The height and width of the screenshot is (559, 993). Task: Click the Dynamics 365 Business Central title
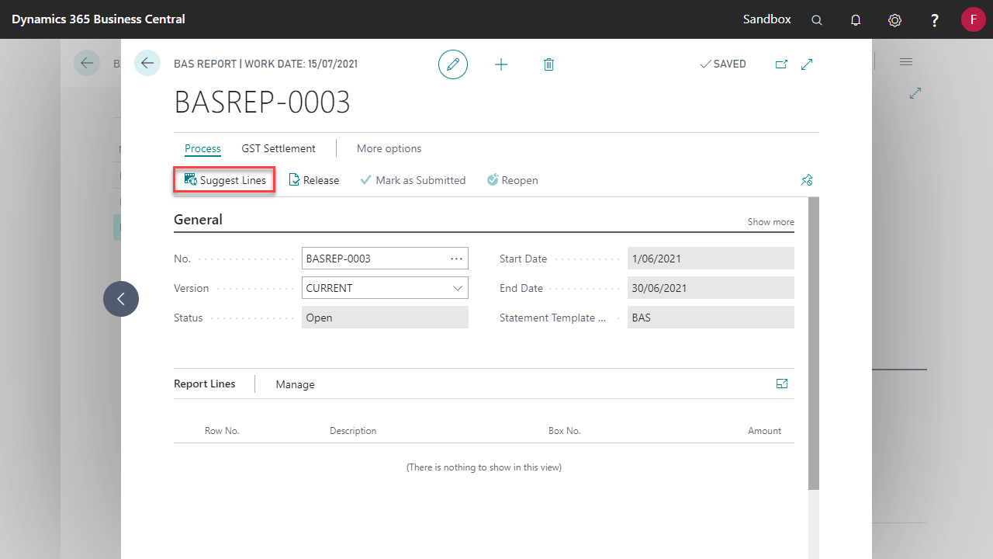coord(99,19)
